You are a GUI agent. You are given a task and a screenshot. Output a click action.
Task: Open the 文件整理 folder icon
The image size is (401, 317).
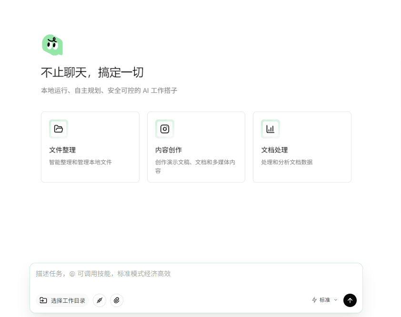tap(58, 129)
